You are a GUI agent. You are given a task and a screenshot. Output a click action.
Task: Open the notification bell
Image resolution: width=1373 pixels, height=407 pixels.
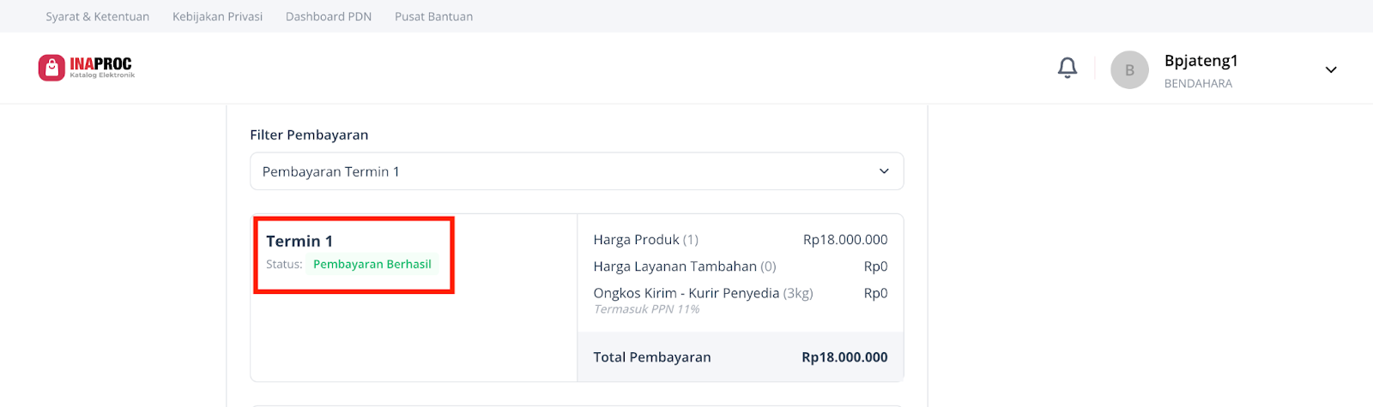tap(1067, 68)
